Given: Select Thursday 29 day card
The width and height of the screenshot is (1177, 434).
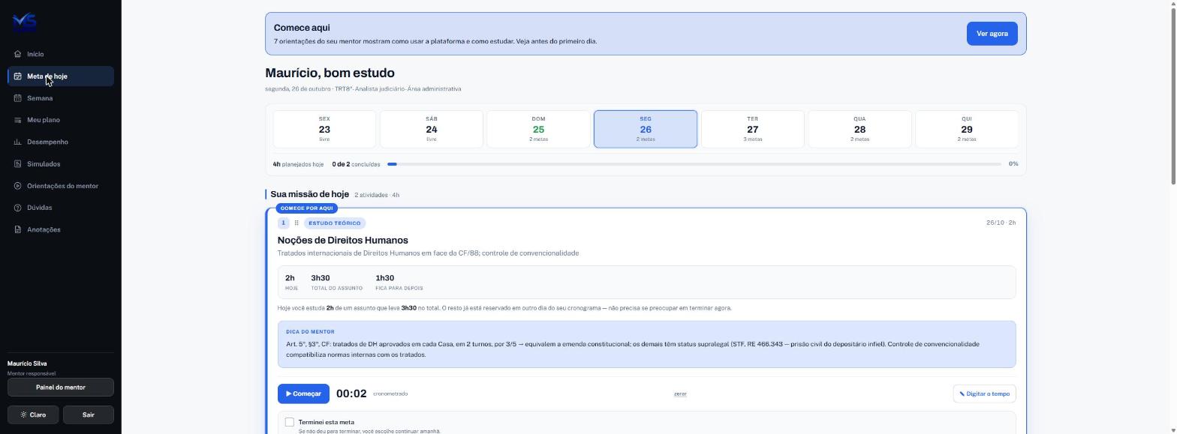Looking at the screenshot, I should 967,129.
